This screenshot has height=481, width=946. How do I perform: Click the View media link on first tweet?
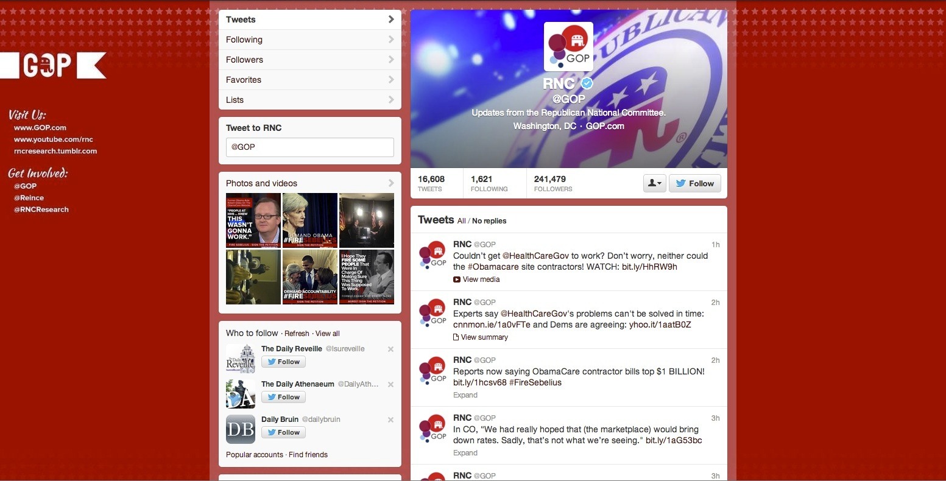point(476,279)
